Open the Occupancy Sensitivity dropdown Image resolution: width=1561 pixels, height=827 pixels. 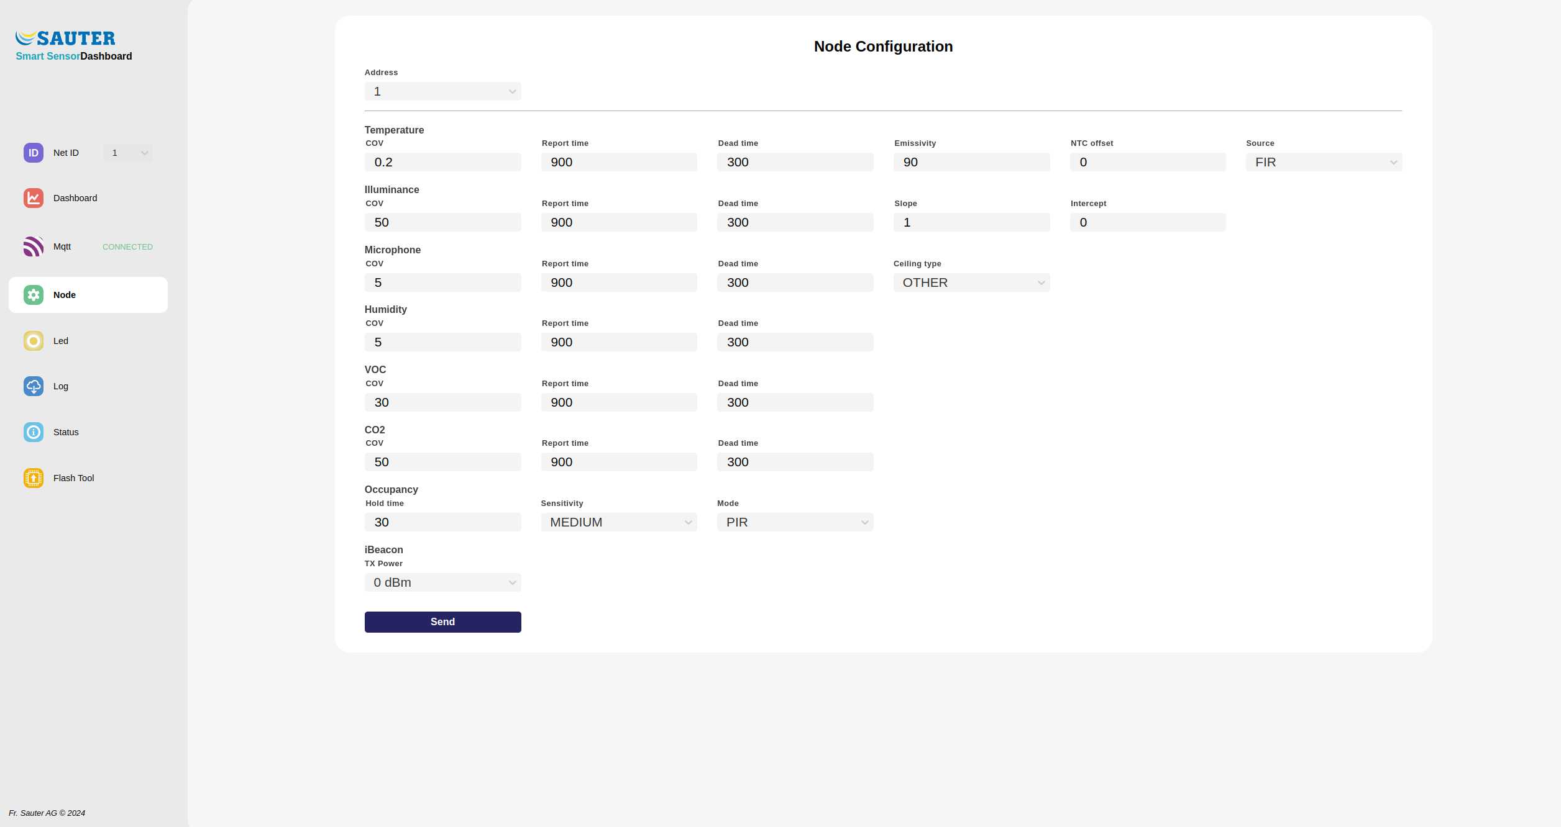coord(619,523)
